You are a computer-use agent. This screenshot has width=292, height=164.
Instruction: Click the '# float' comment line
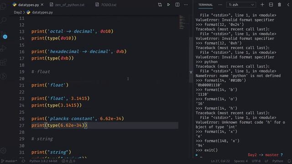click(41, 72)
